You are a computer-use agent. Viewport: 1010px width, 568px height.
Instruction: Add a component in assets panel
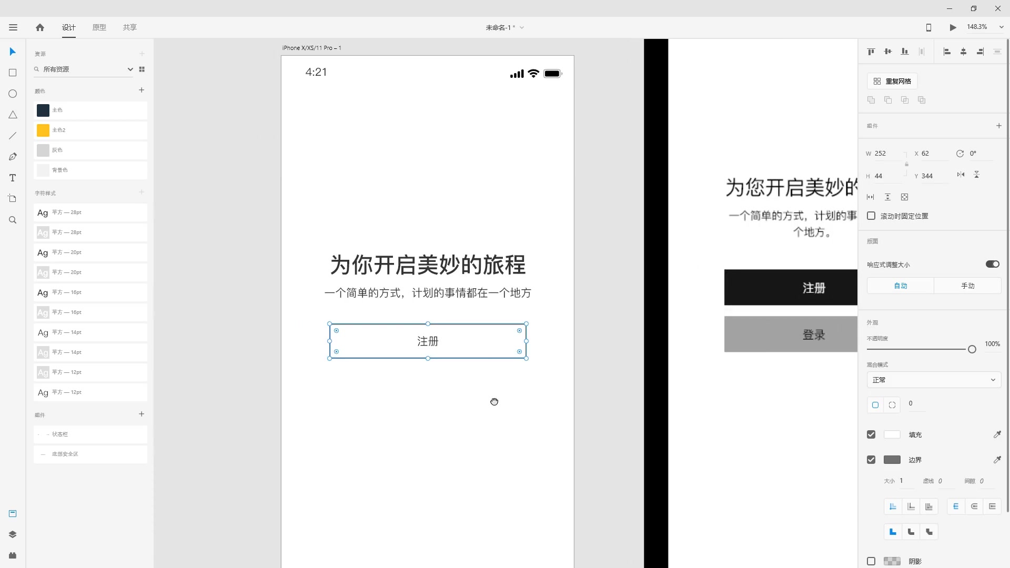[142, 414]
